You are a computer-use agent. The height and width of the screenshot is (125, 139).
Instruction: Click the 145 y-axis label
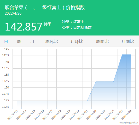point(7,49)
